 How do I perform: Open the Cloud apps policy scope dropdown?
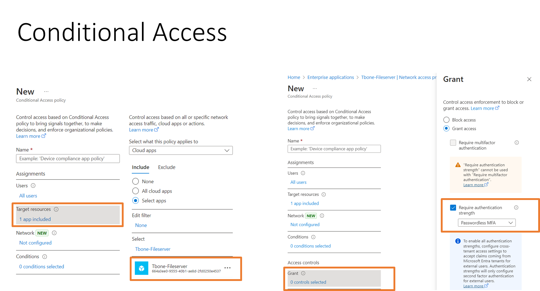click(x=181, y=150)
